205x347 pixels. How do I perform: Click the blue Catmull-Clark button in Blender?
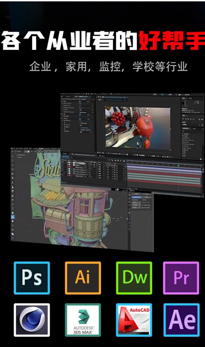137,197
